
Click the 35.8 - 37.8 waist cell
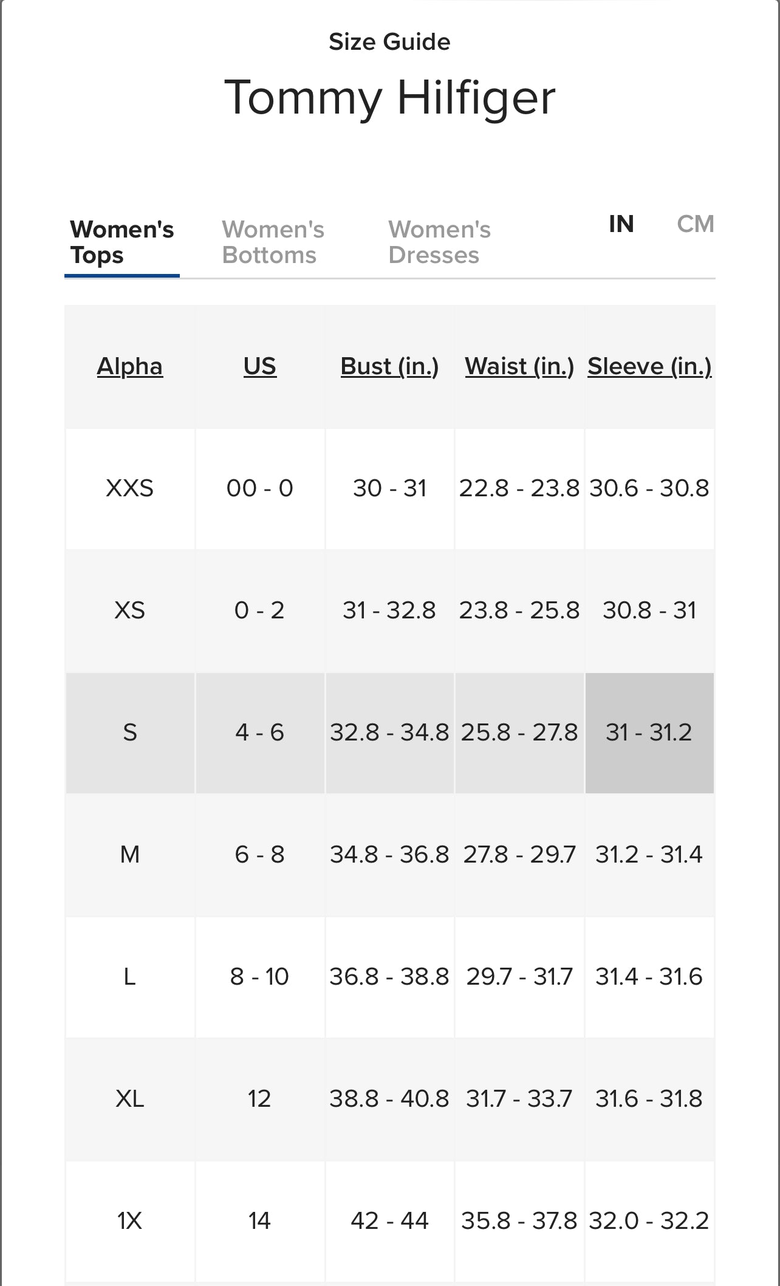(x=519, y=1221)
